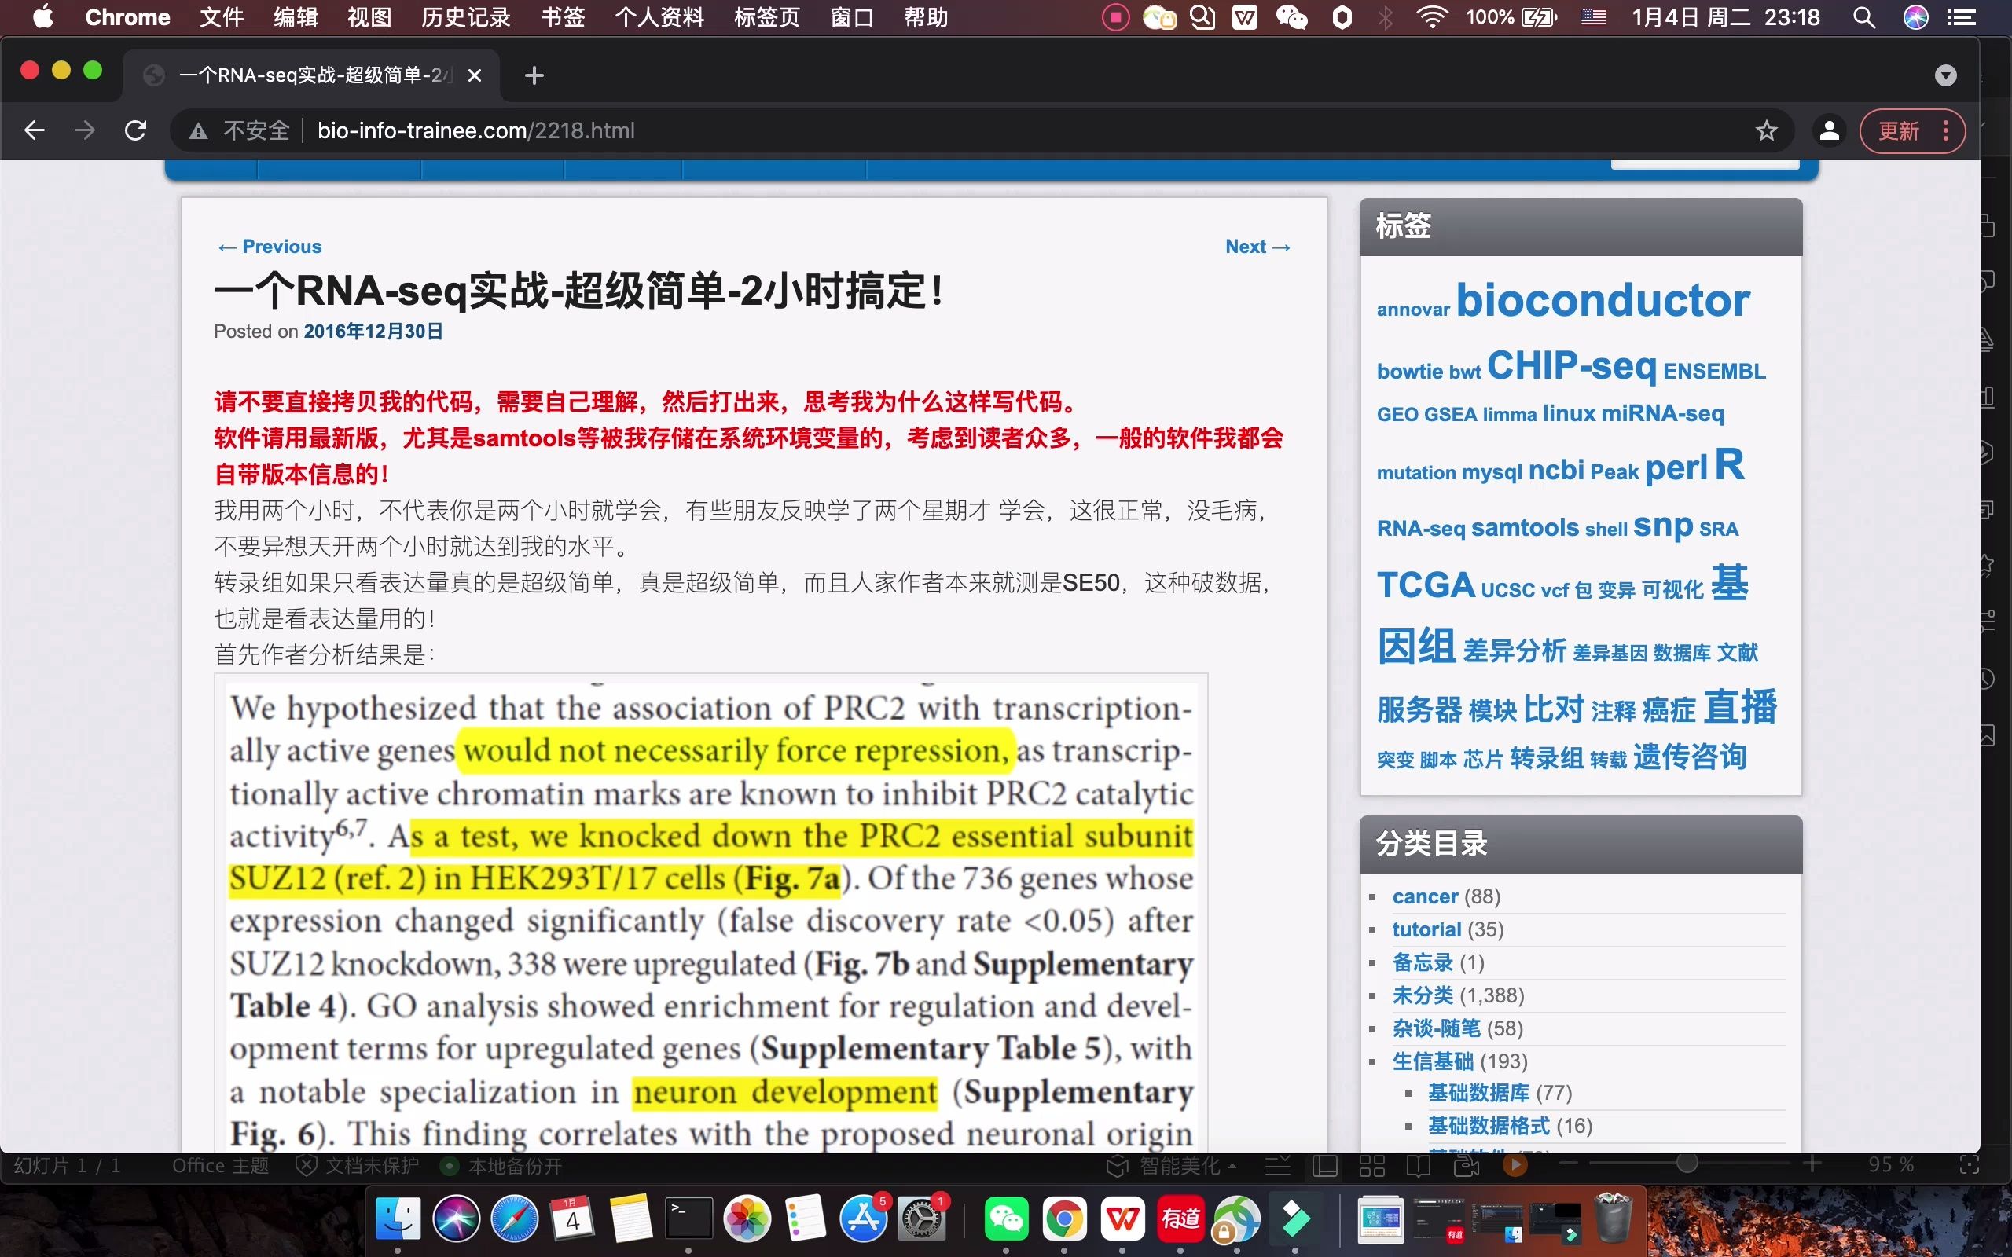Open the cancer (88) category link
This screenshot has height=1257, width=2012.
pos(1424,896)
